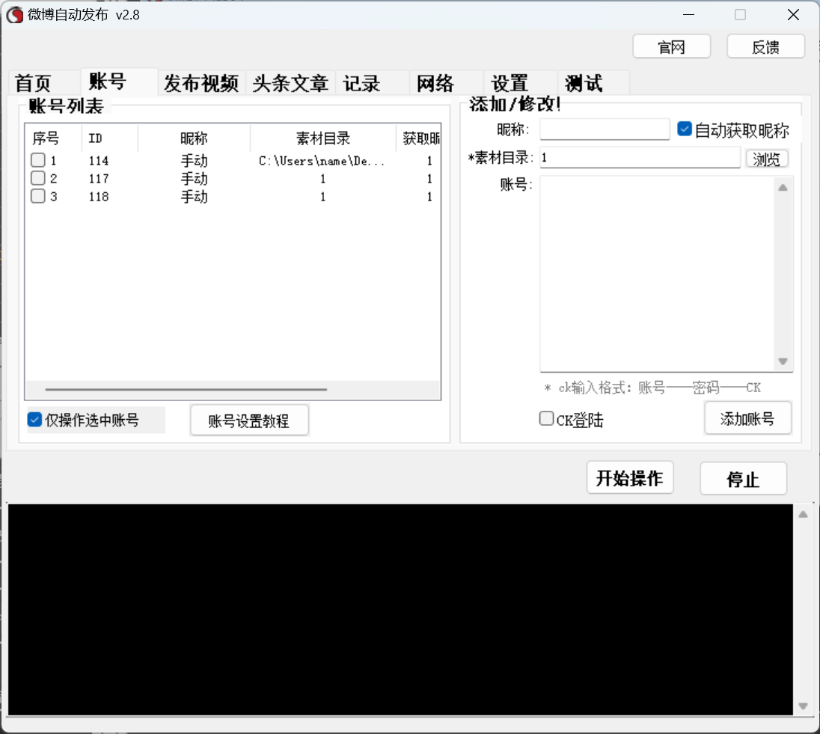The image size is (820, 734).
Task: Check the box for account row 1
Action: (37, 160)
